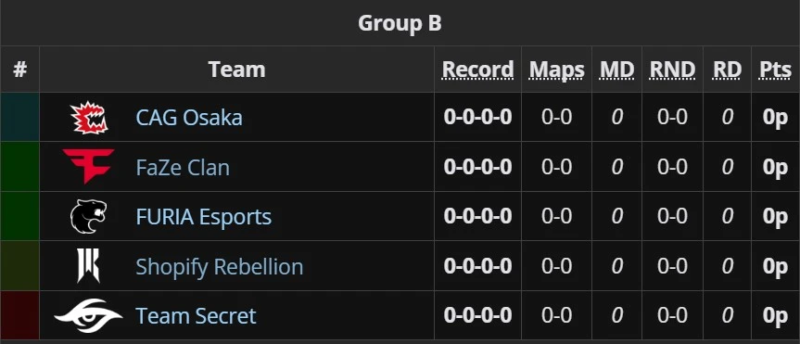
Task: Click the FaZe Clan red logo
Action: click(x=88, y=166)
